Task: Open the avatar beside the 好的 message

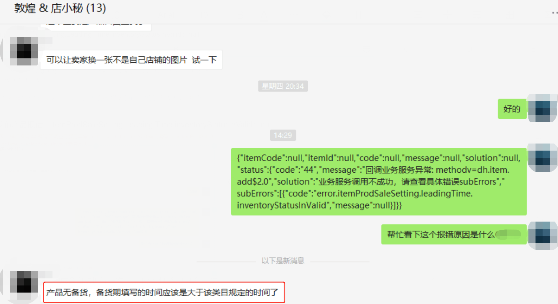Action: pyautogui.click(x=543, y=108)
